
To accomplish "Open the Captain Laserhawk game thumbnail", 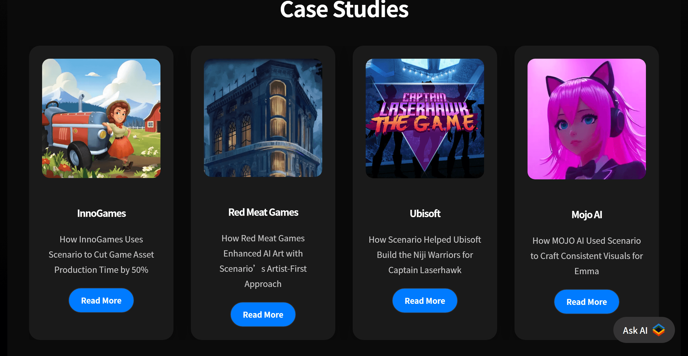I will point(425,118).
